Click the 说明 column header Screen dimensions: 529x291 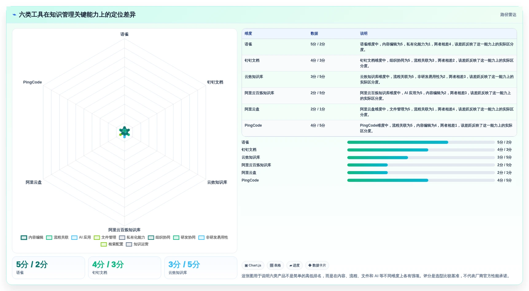[x=364, y=34]
